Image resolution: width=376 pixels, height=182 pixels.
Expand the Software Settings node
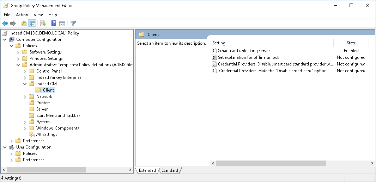18,52
